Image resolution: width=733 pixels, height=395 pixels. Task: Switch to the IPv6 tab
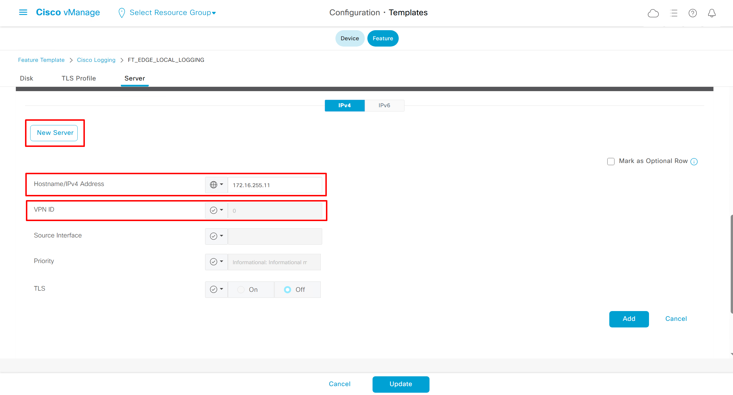pos(384,106)
